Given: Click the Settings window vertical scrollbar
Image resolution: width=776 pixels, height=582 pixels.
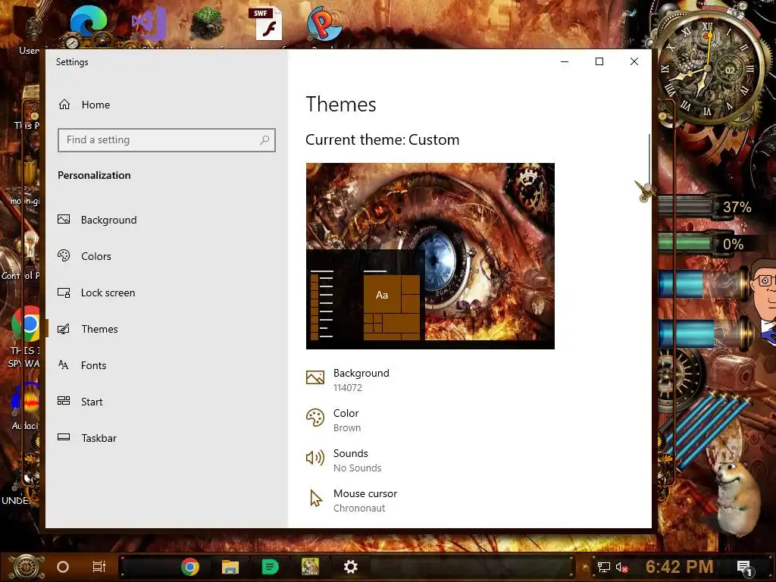Looking at the screenshot, I should coord(649,161).
